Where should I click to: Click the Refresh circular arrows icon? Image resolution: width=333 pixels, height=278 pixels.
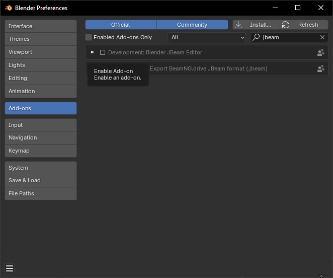click(x=286, y=25)
